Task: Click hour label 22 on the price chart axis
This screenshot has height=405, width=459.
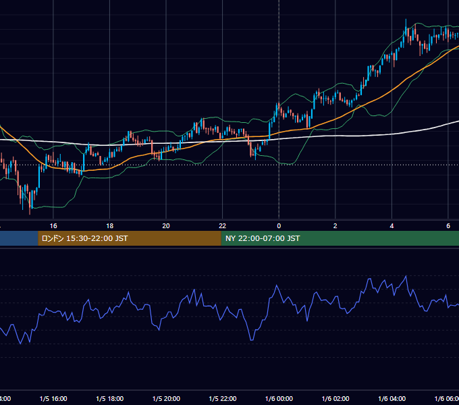Action: tap(223, 226)
